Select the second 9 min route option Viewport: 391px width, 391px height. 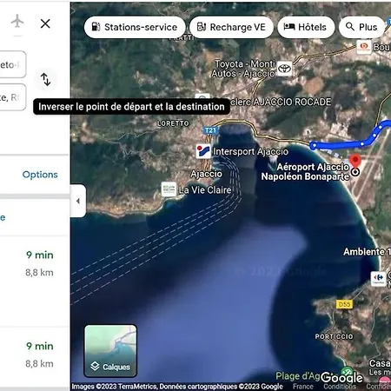click(35, 355)
